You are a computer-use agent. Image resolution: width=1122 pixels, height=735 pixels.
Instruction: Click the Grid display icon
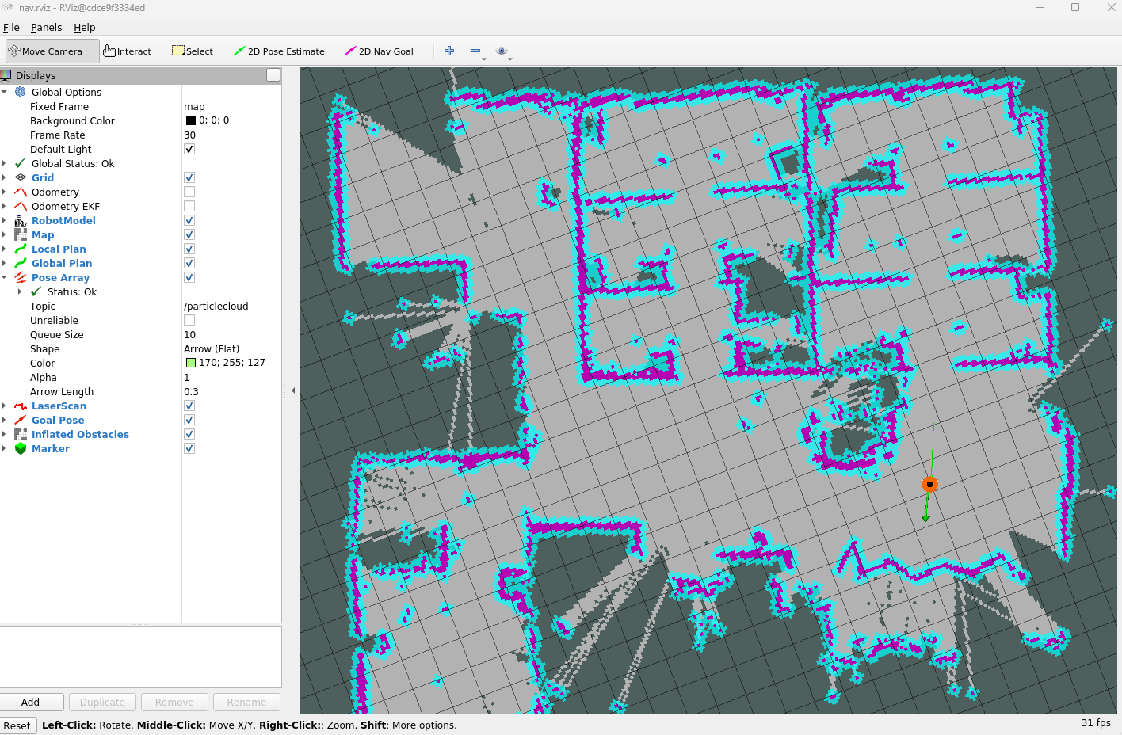coord(21,177)
